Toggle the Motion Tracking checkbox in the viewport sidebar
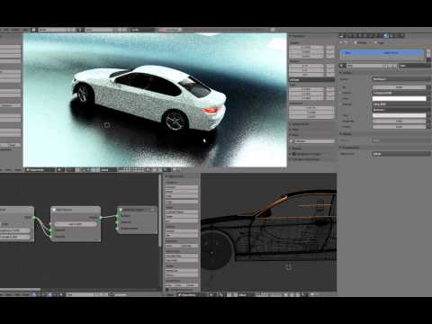This screenshot has width=432, height=324. 293,154
